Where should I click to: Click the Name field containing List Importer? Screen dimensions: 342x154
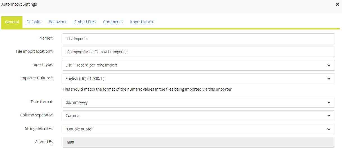[198, 39]
